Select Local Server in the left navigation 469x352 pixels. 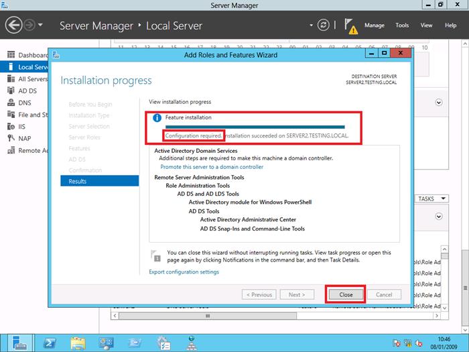25,67
